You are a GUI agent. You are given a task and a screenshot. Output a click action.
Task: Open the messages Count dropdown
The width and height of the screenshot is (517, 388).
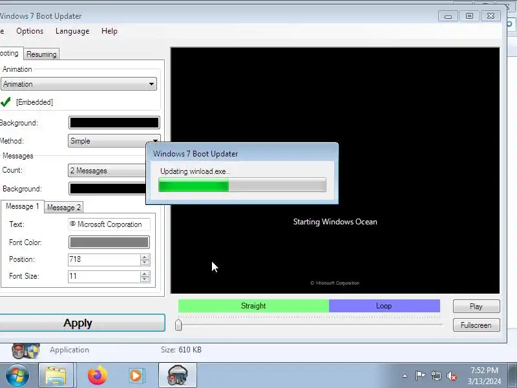[107, 171]
